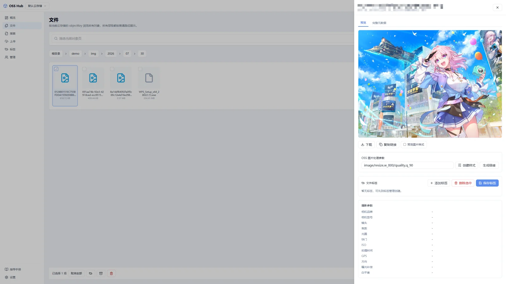Go to 搜索 search in the sidebar
This screenshot has width=506, height=284.
click(x=22, y=33)
